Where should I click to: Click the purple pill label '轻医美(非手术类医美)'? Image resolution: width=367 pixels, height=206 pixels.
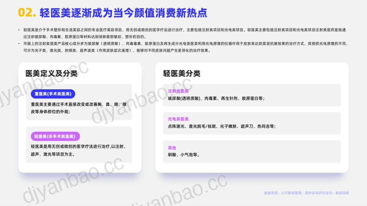pos(55,136)
